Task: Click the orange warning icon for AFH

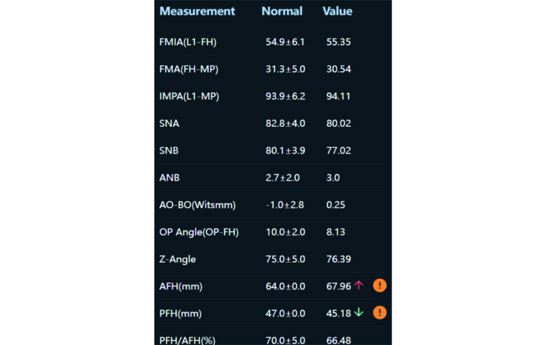Action: click(x=380, y=286)
